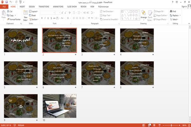191x127 pixels.
Task: Select the slide 10 laptop thumbnail
Action: pyautogui.click(x=60, y=106)
